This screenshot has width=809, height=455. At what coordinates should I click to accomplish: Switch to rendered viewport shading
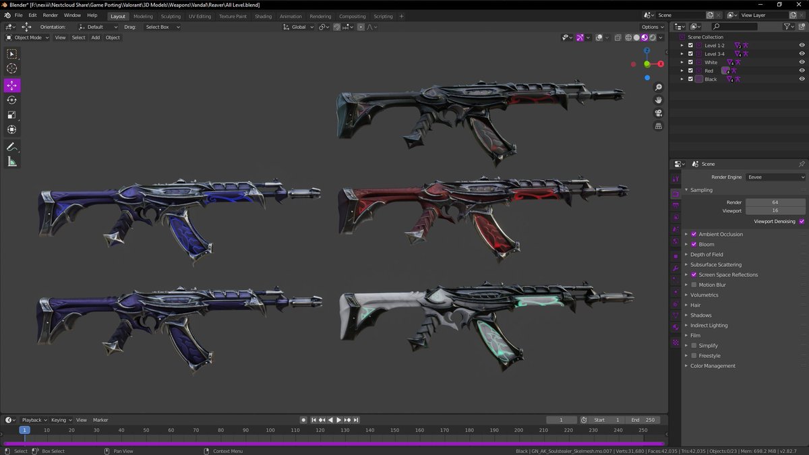pyautogui.click(x=653, y=38)
